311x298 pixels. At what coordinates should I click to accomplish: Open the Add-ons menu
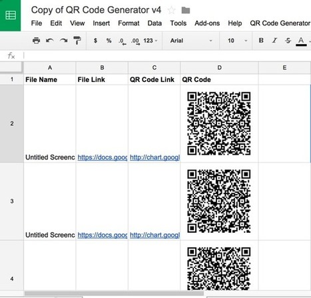[207, 23]
